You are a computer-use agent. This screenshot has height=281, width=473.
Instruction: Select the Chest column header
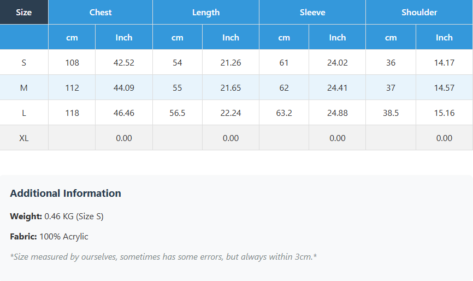pyautogui.click(x=100, y=12)
